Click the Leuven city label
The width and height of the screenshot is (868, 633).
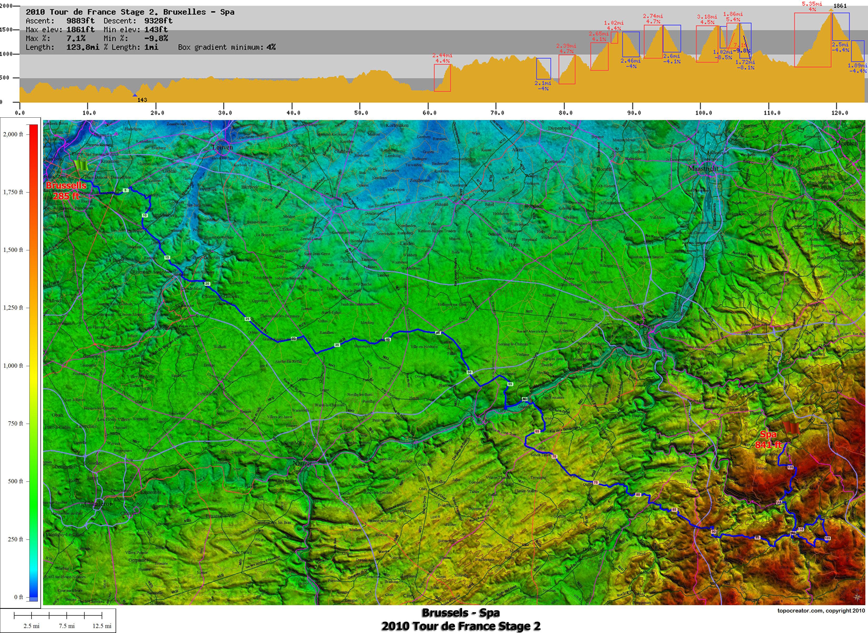[x=222, y=147]
